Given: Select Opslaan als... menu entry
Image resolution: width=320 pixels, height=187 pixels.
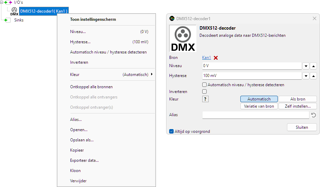Looking at the screenshot, I should [x=106, y=140].
